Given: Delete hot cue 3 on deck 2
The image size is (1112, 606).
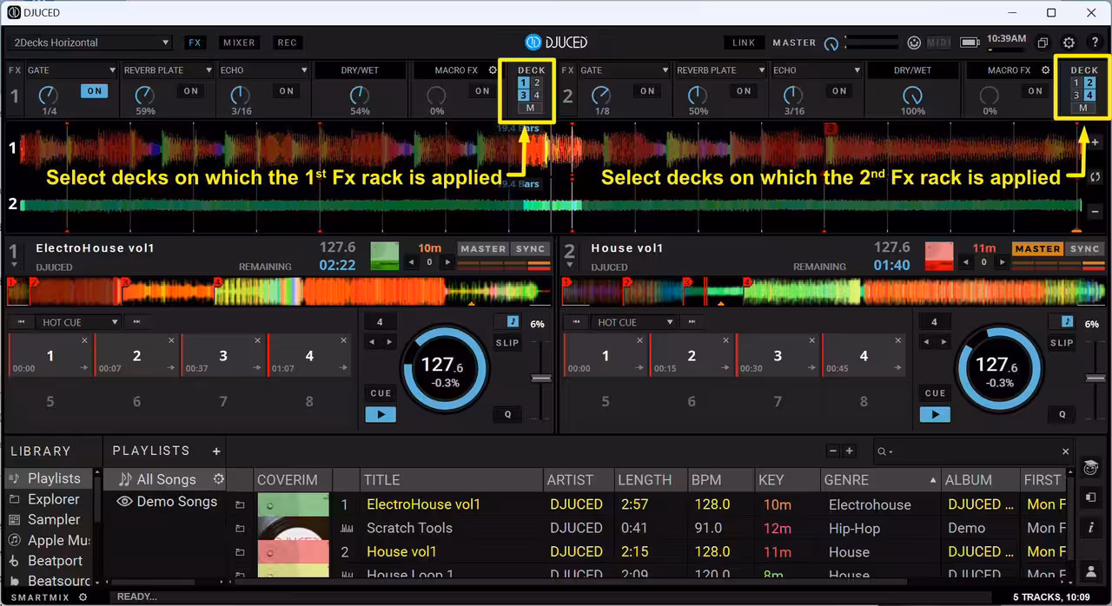Looking at the screenshot, I should tap(812, 341).
